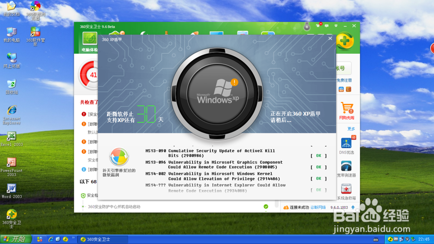Click the keyboard language bar icon on taskbar

[x=375, y=239]
